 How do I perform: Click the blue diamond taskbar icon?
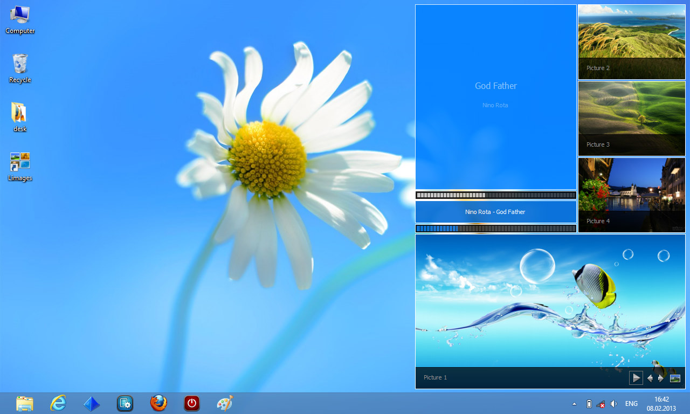92,403
